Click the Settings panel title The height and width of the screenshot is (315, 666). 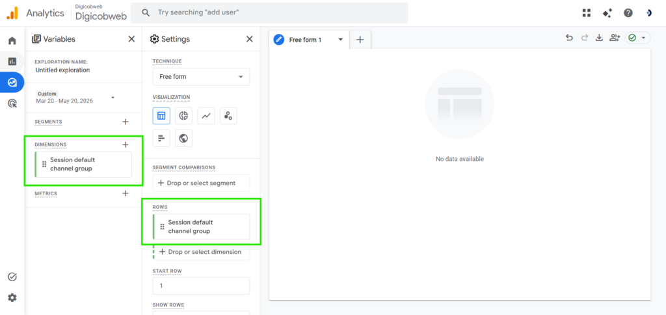click(176, 39)
